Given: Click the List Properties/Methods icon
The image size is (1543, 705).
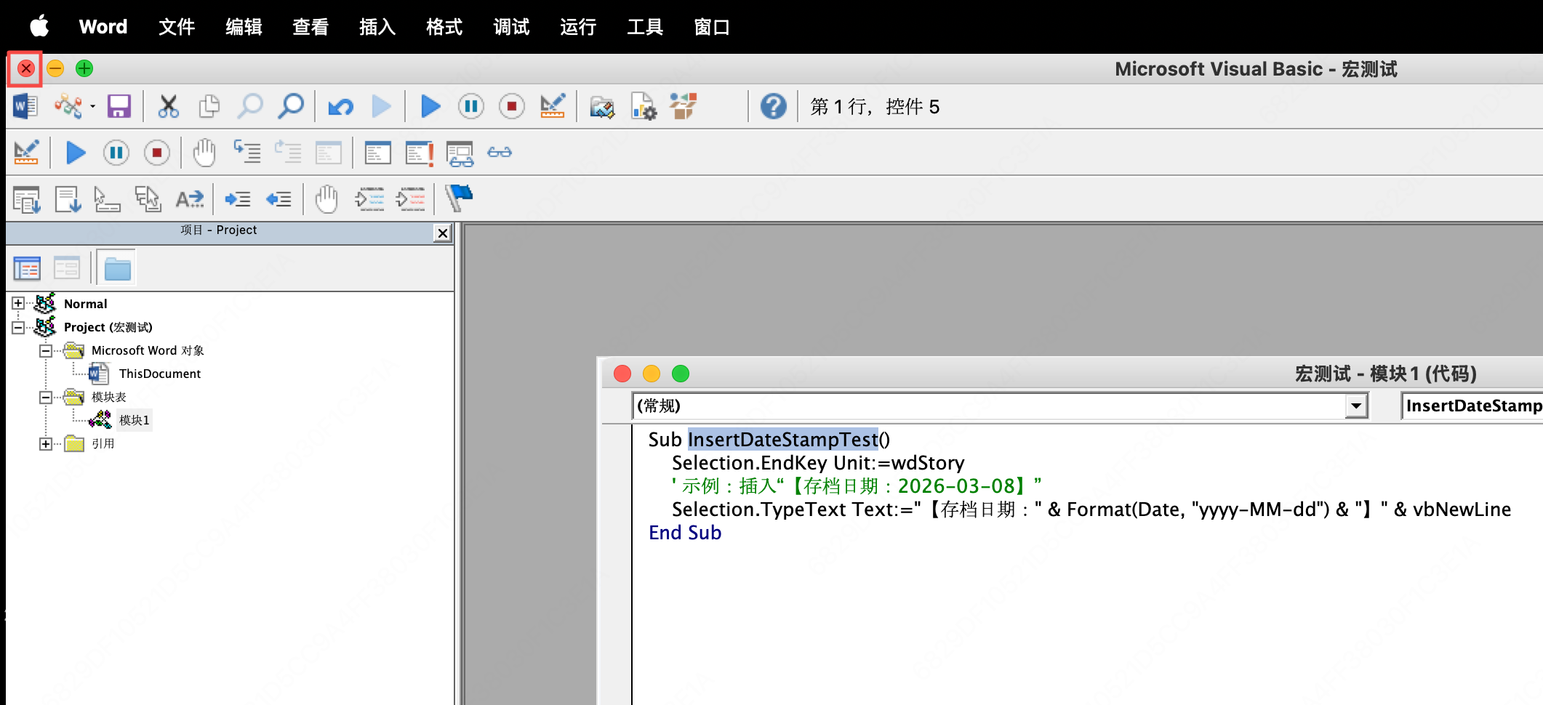Looking at the screenshot, I should point(27,199).
